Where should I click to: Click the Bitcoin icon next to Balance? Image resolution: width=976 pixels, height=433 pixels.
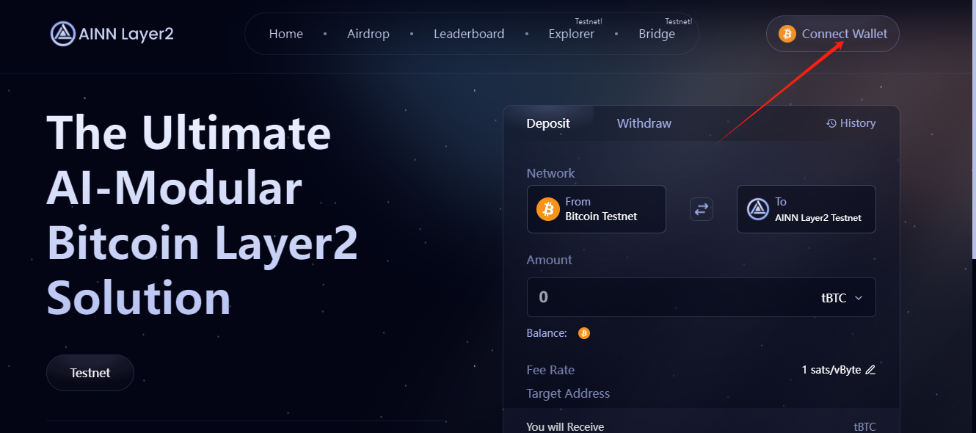(584, 333)
